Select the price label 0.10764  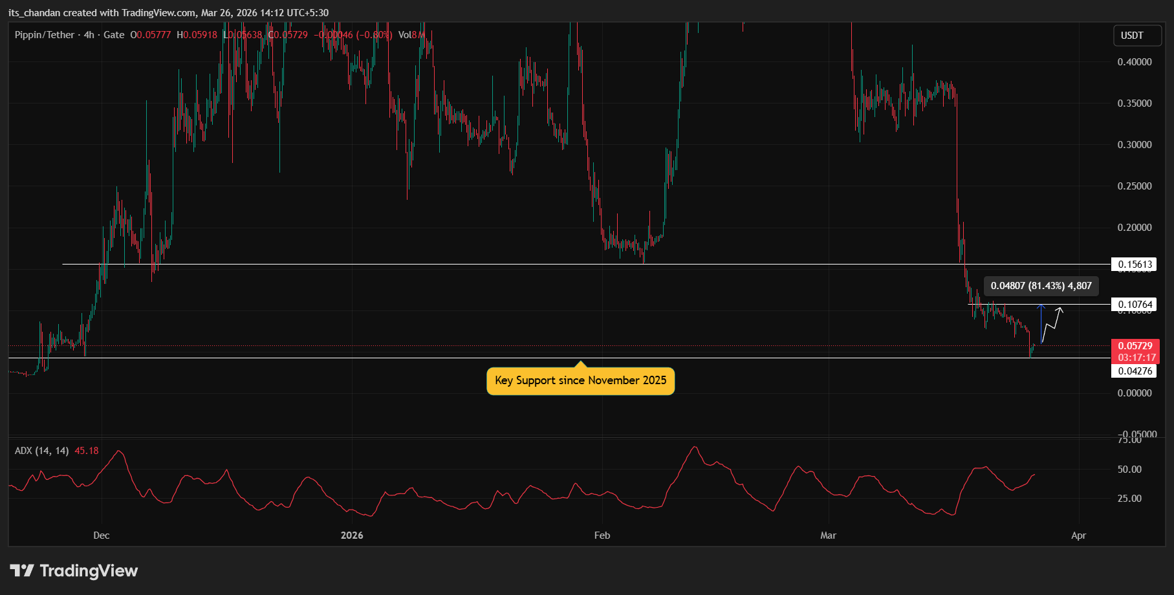pos(1134,304)
